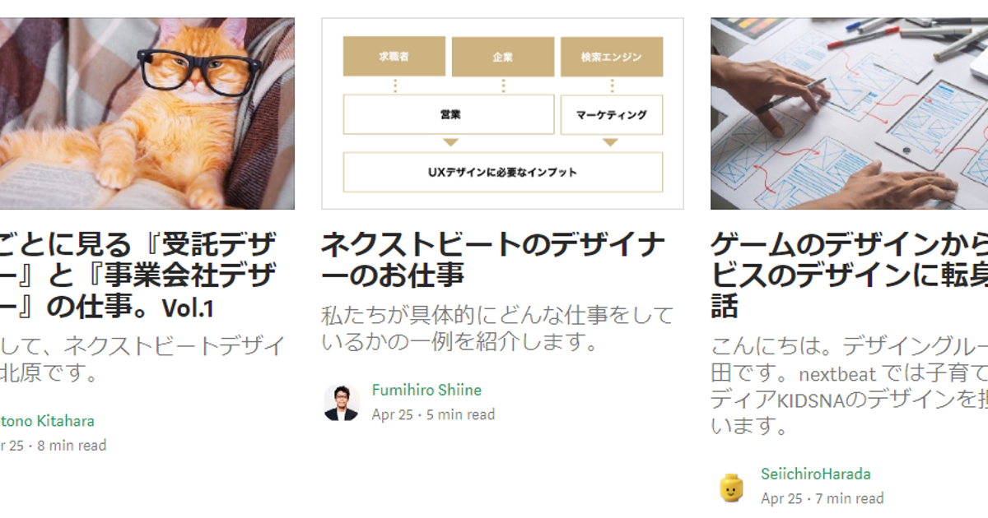Click the Apr 25 · 7 min read date
Image resolution: width=988 pixels, height=518 pixels.
point(823,498)
